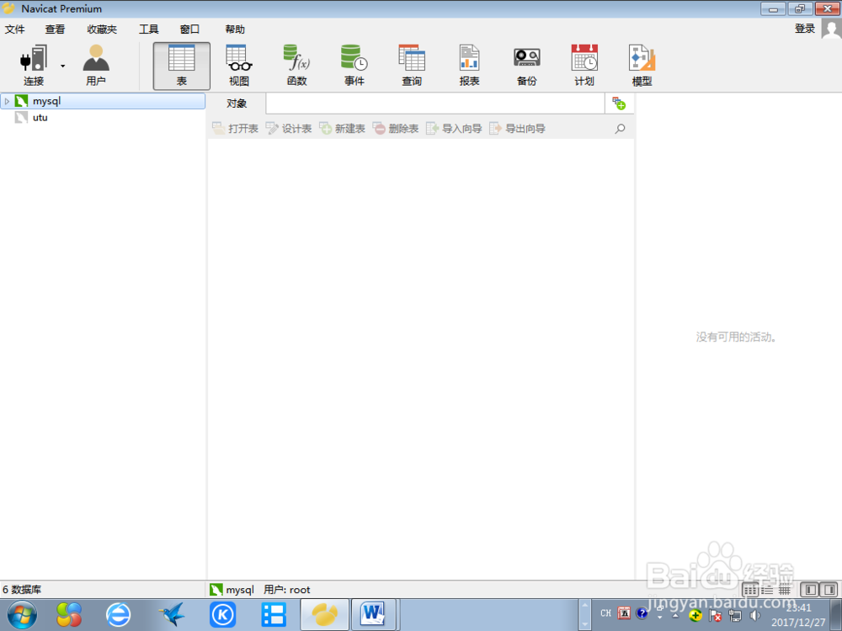
Task: Click the 打开表 button
Action: pyautogui.click(x=235, y=128)
